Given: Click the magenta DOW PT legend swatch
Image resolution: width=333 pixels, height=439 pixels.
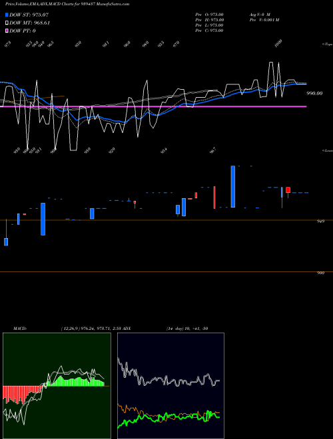Looking at the screenshot, I should (7, 31).
